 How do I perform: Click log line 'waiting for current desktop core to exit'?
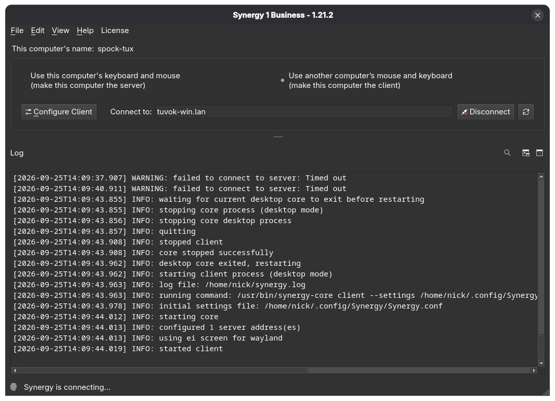(x=219, y=199)
